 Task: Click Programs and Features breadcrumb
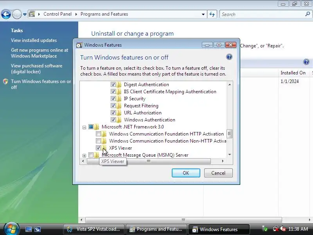[104, 14]
